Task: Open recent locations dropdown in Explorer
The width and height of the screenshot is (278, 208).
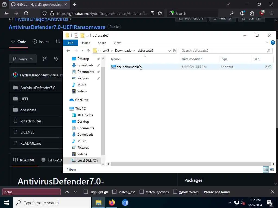Action: tap(83, 51)
